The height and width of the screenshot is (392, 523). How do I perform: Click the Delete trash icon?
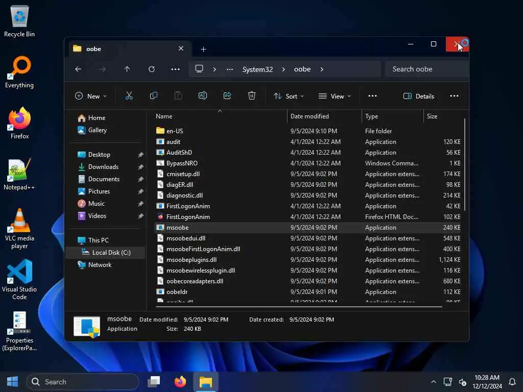point(252,96)
